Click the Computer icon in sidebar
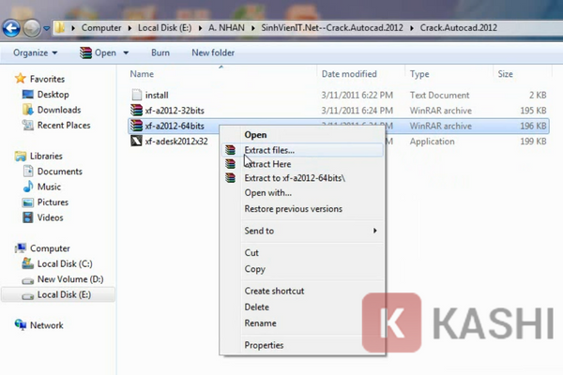The width and height of the screenshot is (563, 375). tap(21, 248)
